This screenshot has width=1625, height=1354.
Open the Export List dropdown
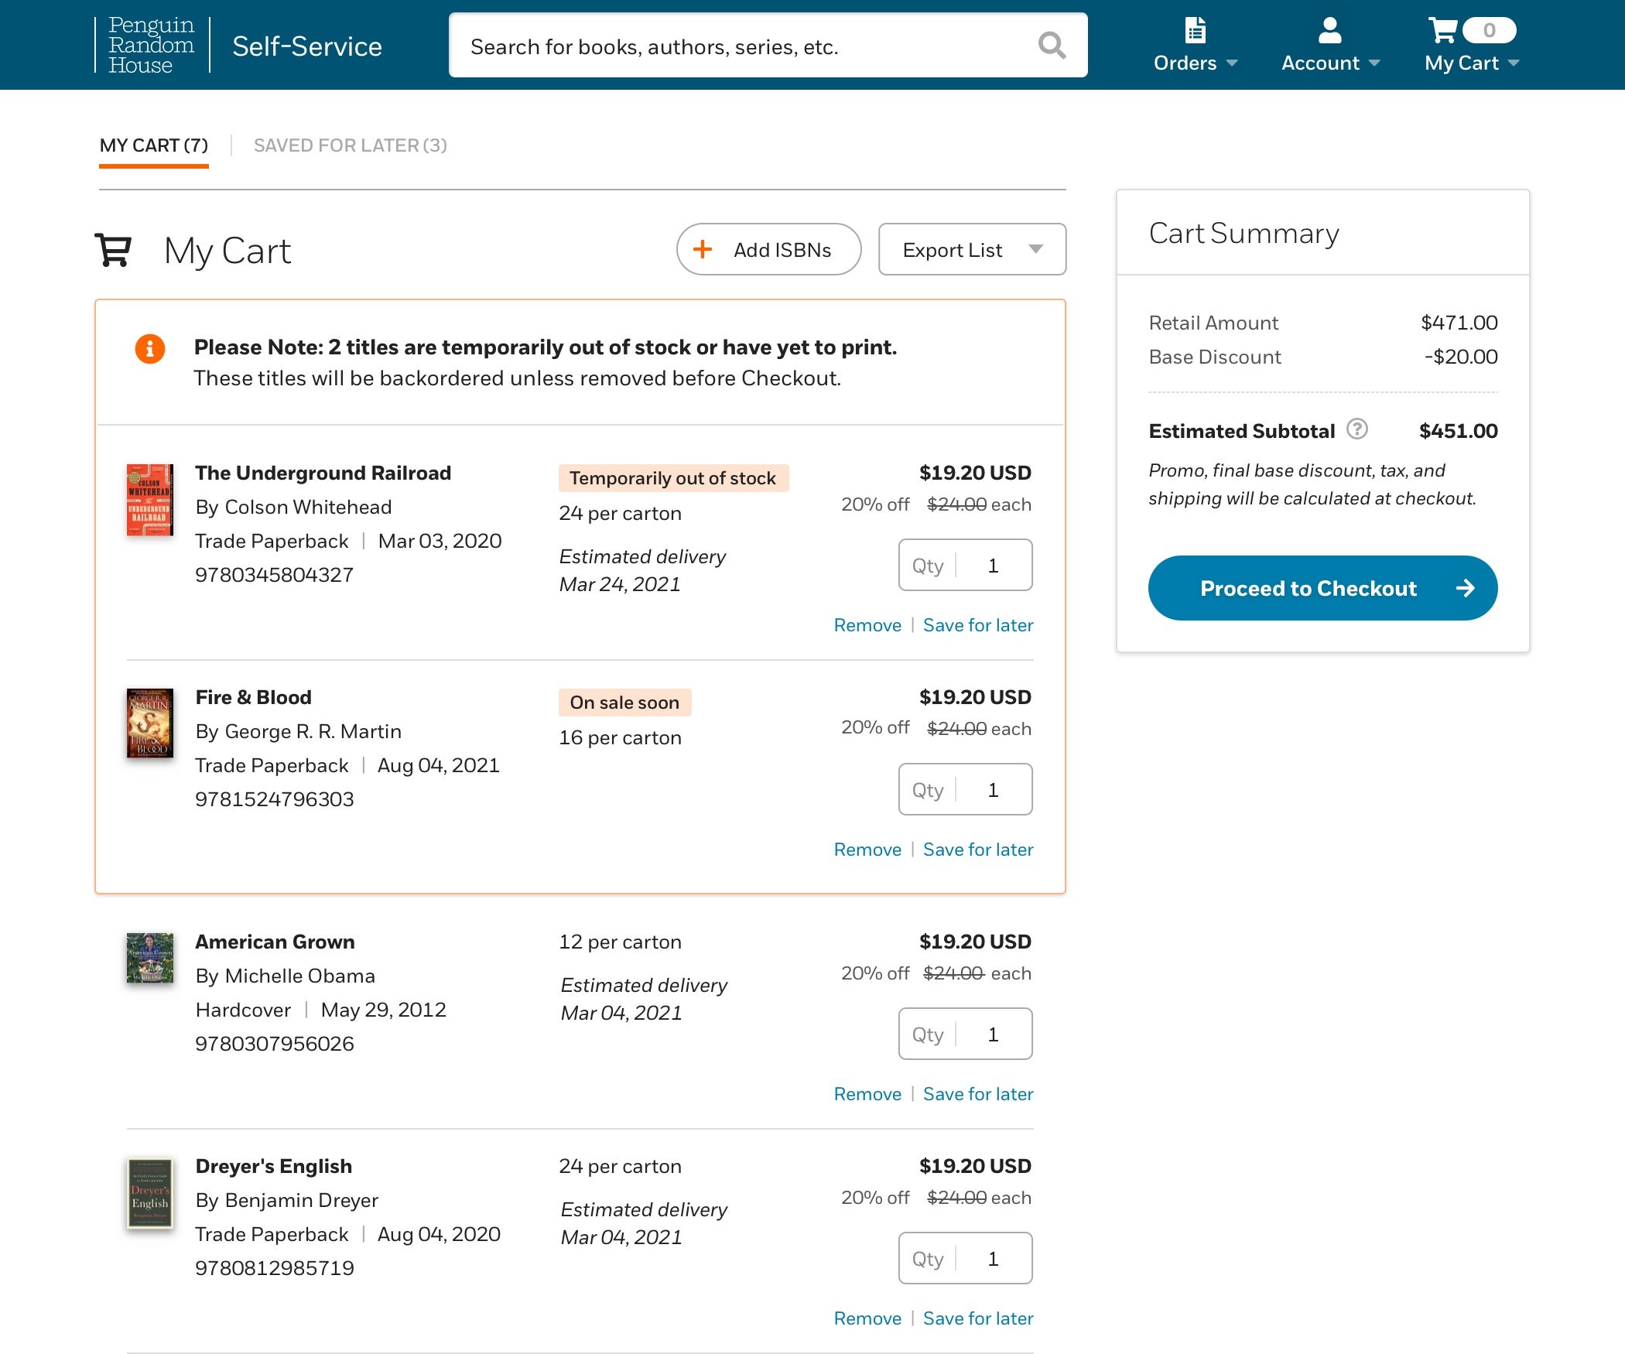[x=972, y=249]
